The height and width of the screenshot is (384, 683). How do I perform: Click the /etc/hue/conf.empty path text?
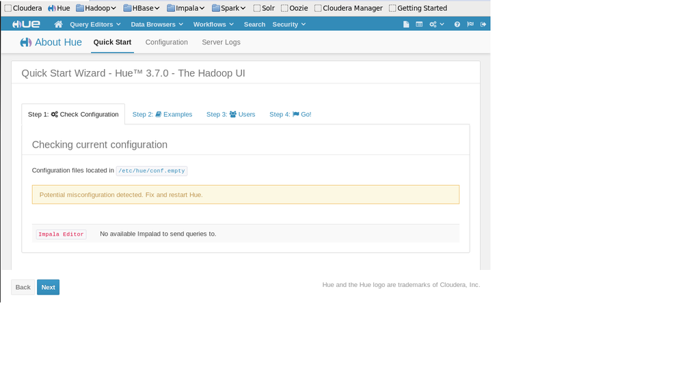click(x=152, y=171)
